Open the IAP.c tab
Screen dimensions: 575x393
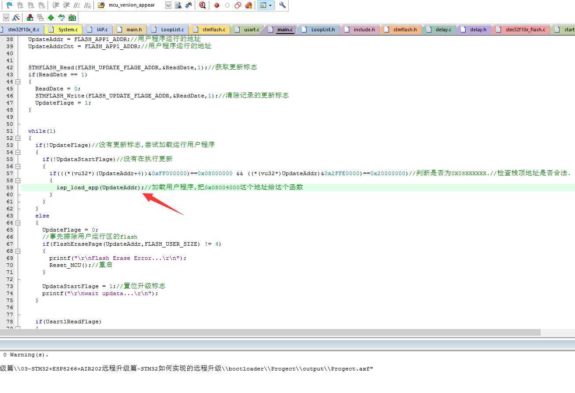[98, 30]
